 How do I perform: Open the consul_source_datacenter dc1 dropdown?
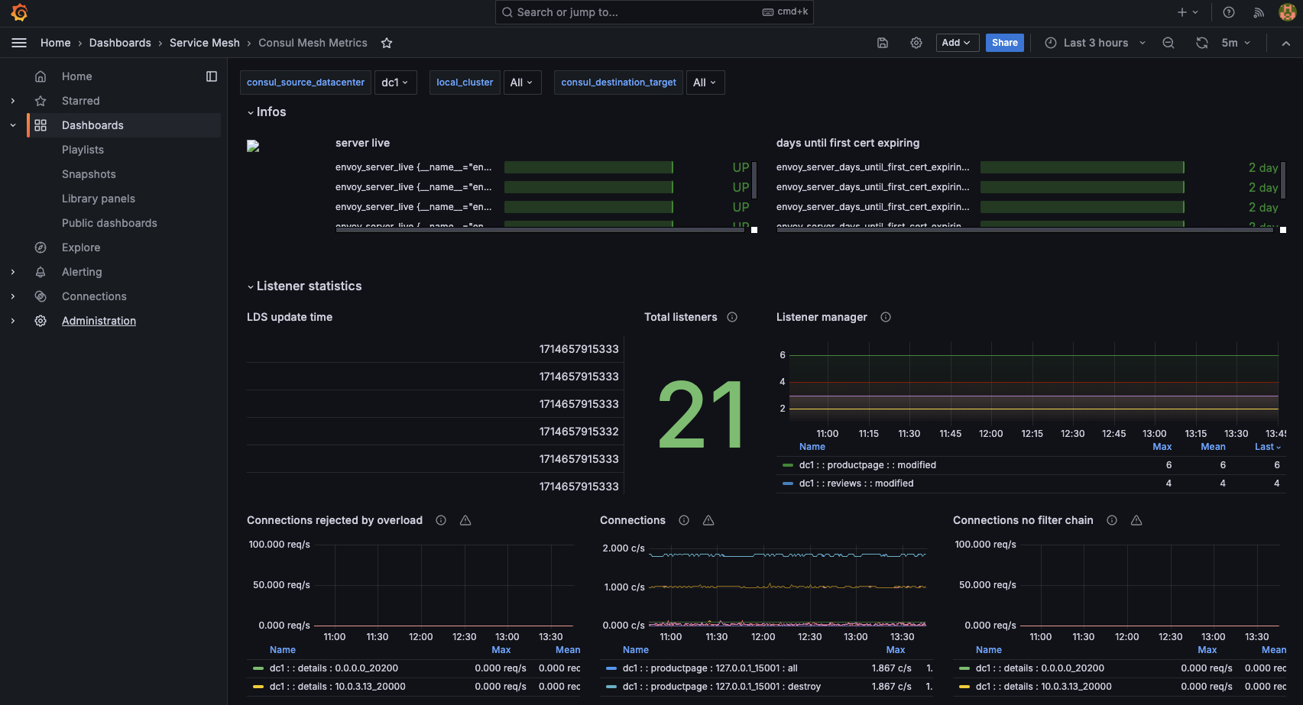point(395,82)
